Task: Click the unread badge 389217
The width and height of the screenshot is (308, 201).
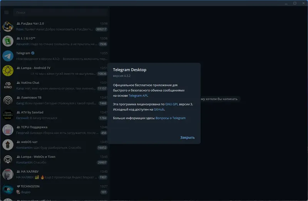Action: (101, 29)
